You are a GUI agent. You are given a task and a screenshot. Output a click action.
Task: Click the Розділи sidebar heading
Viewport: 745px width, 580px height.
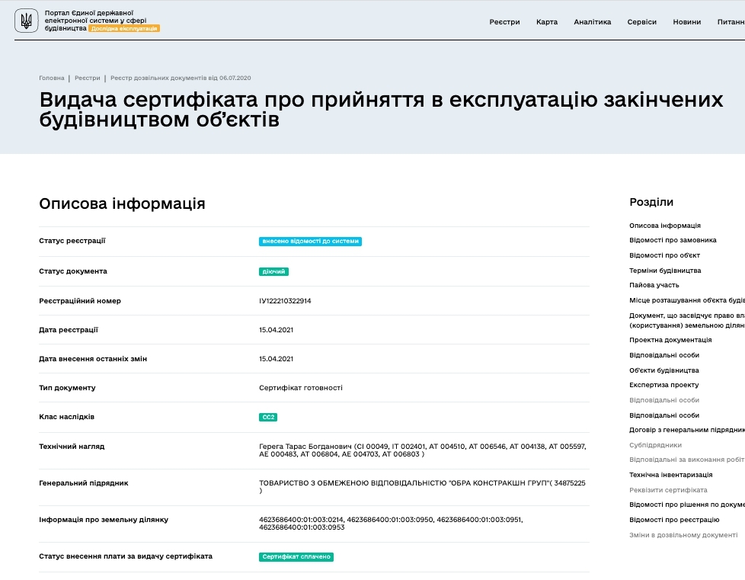[x=651, y=202]
